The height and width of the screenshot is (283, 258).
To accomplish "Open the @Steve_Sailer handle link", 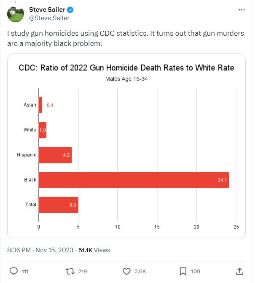I will (x=49, y=18).
